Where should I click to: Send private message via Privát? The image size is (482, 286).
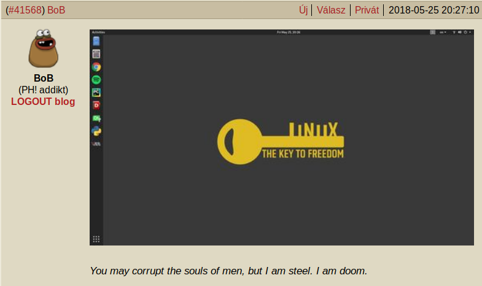367,10
